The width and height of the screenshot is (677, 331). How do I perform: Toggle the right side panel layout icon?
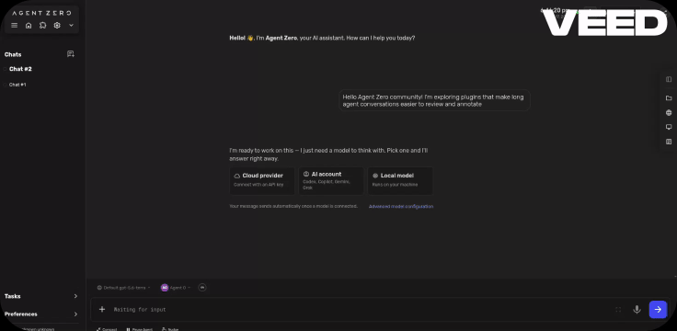pyautogui.click(x=669, y=79)
